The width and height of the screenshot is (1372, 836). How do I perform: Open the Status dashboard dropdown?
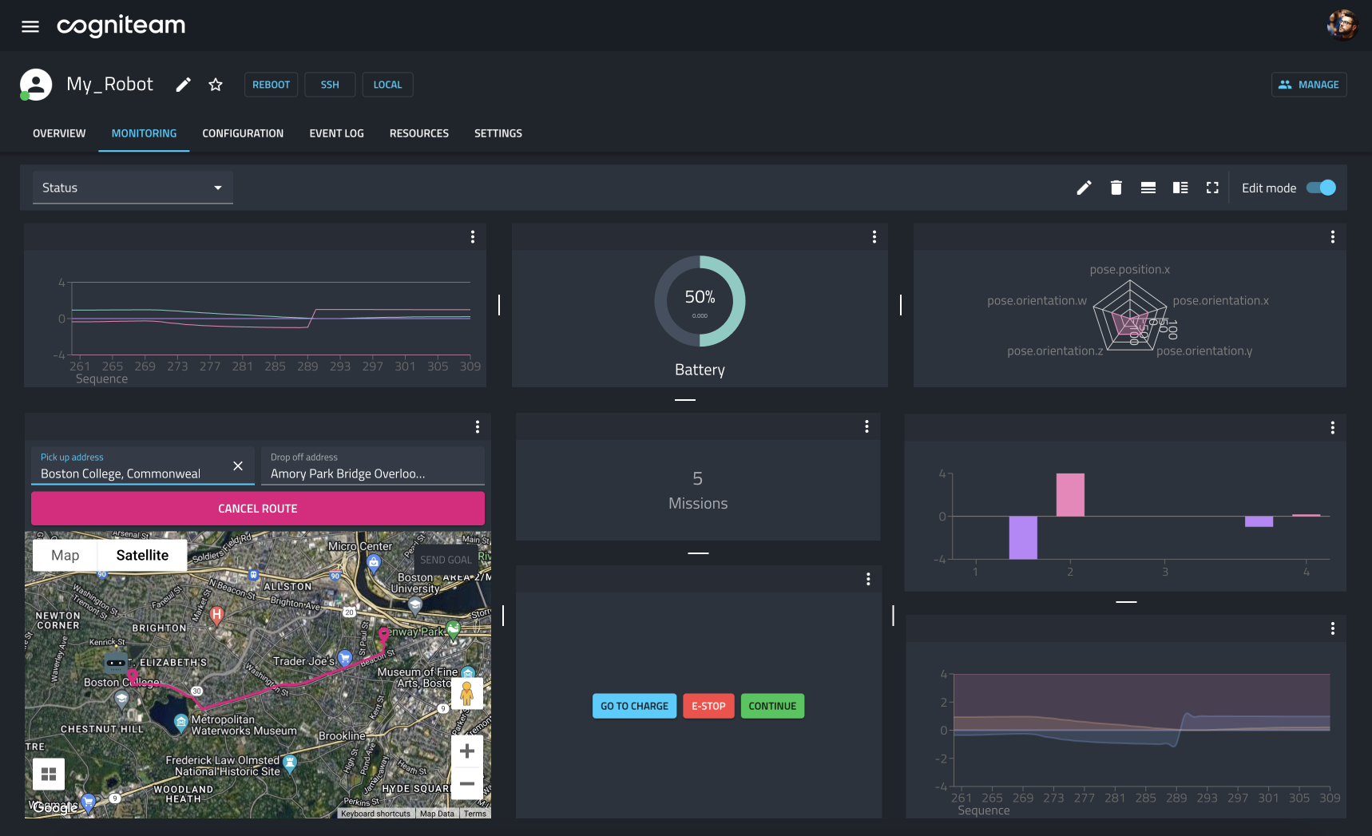[133, 188]
